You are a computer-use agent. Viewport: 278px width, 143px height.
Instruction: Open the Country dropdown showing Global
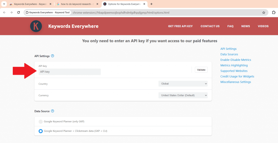coord(183,84)
